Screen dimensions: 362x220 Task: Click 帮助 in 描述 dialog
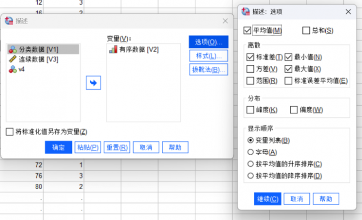tap(175, 147)
